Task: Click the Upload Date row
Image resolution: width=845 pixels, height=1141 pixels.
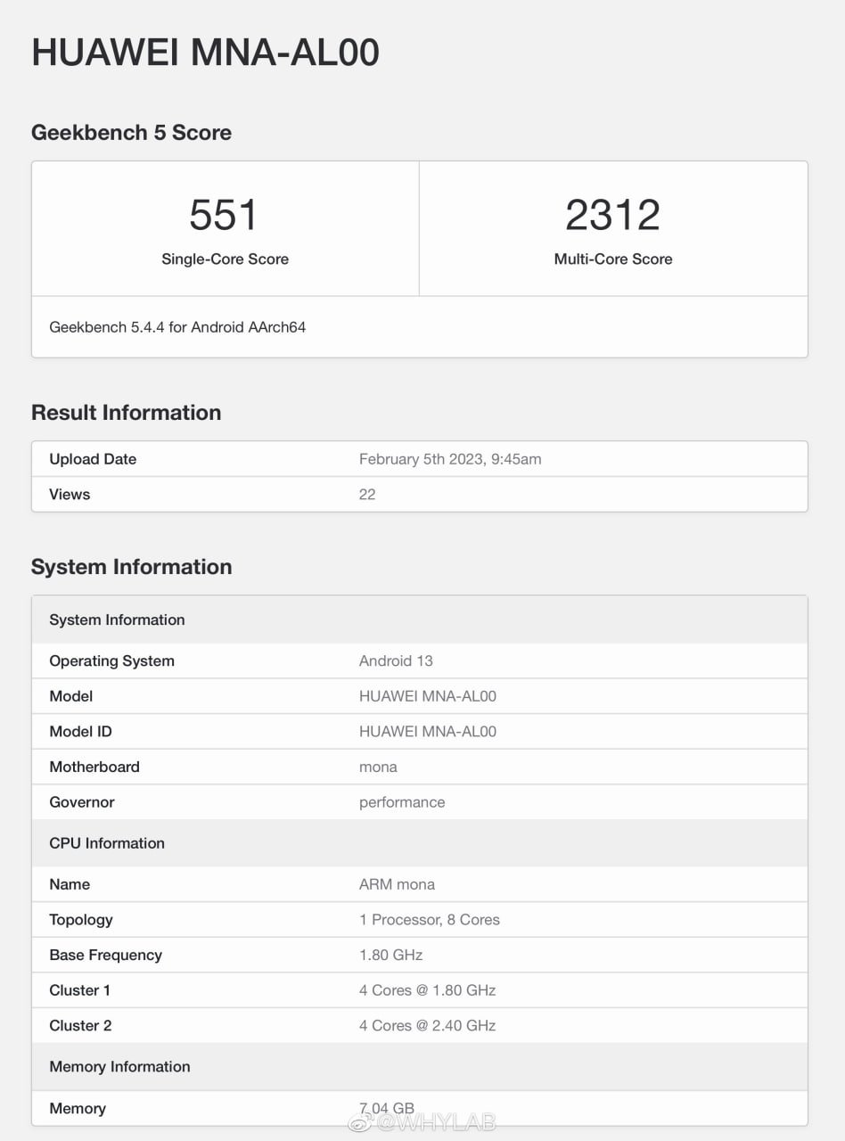Action: 93,458
